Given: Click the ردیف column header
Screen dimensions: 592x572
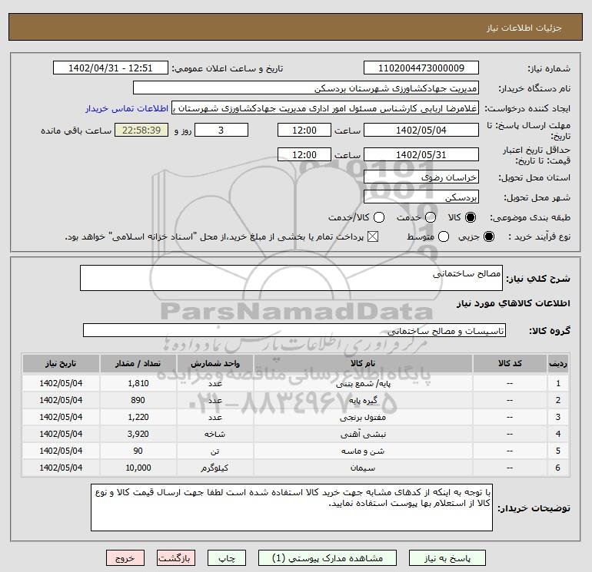Looking at the screenshot, I should tap(558, 363).
